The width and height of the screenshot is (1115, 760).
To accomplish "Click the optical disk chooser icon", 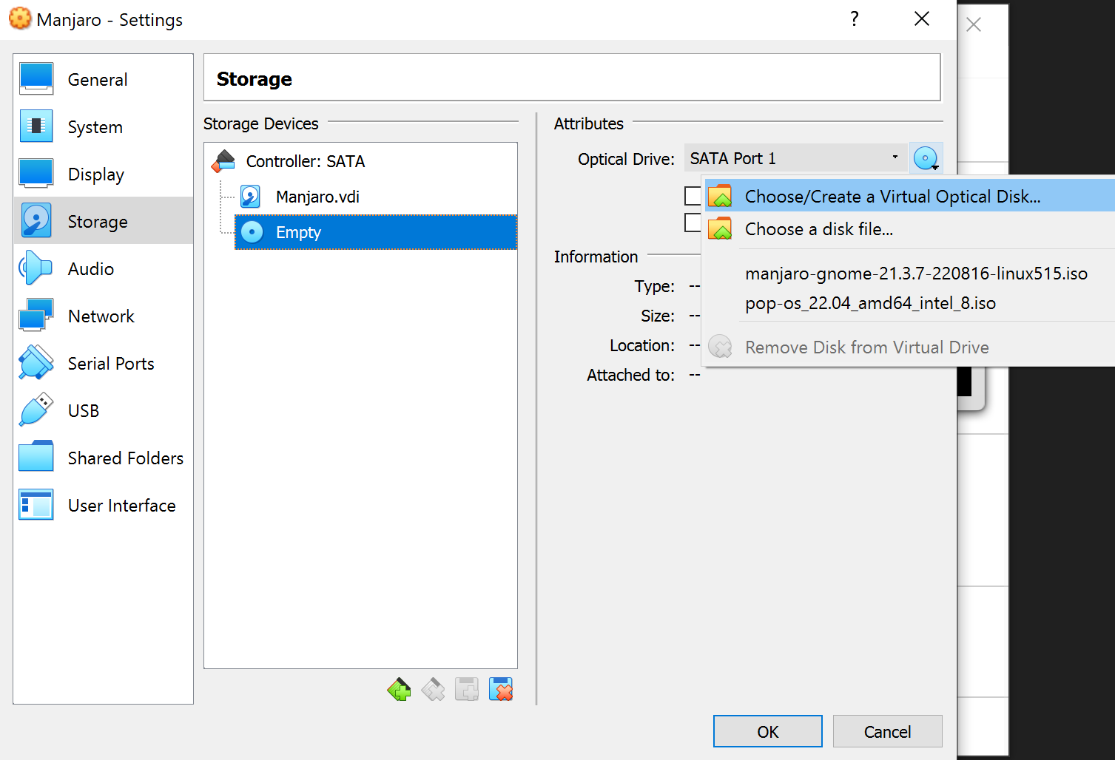I will pyautogui.click(x=926, y=158).
